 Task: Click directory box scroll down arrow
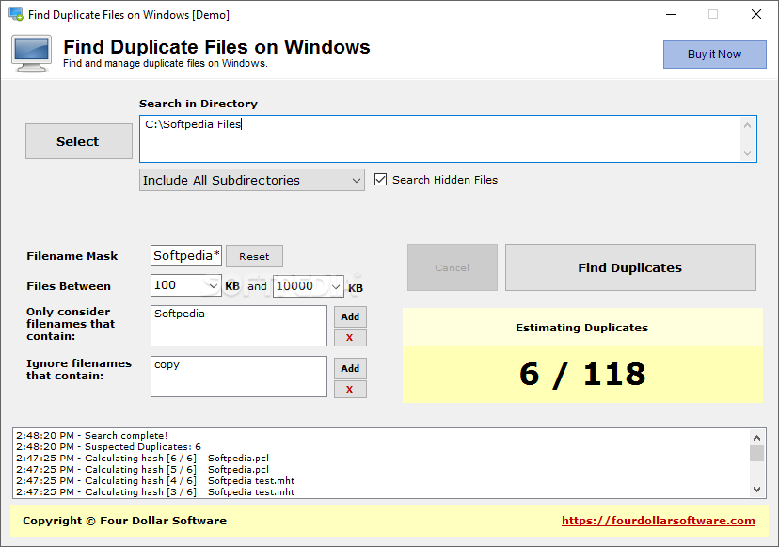[747, 153]
